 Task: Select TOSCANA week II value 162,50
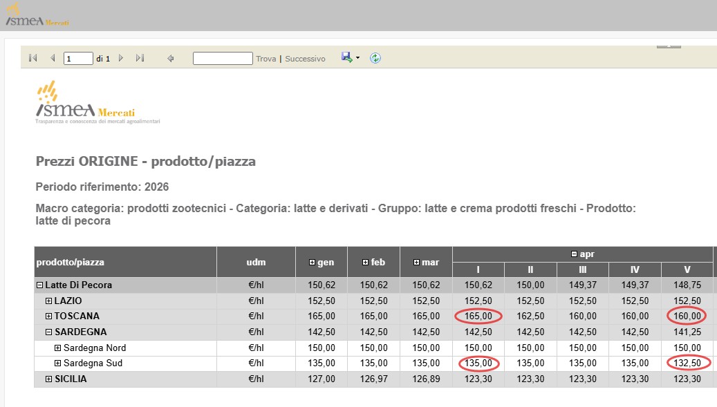point(530,316)
